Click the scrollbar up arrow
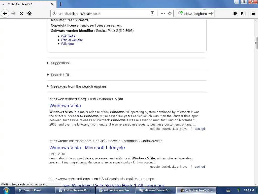This screenshot has width=258, height=194. [256, 21]
